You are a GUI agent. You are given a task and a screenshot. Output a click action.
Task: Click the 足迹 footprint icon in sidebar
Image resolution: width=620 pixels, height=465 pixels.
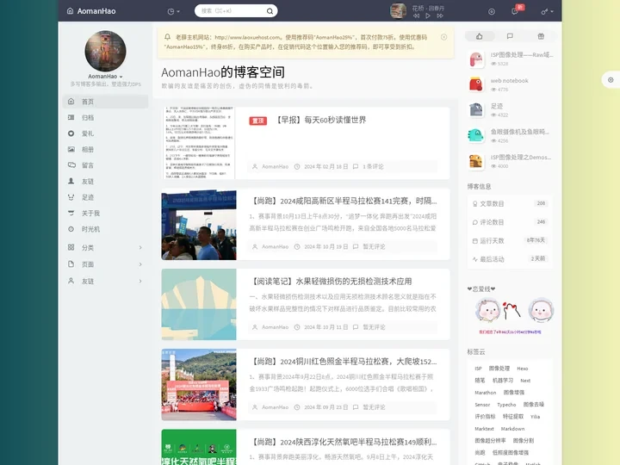pos(71,197)
